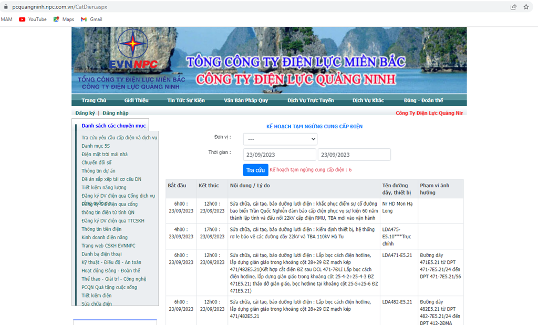This screenshot has width=538, height=325.
Task: Click the start date field 23/09/2023
Action: 280,155
